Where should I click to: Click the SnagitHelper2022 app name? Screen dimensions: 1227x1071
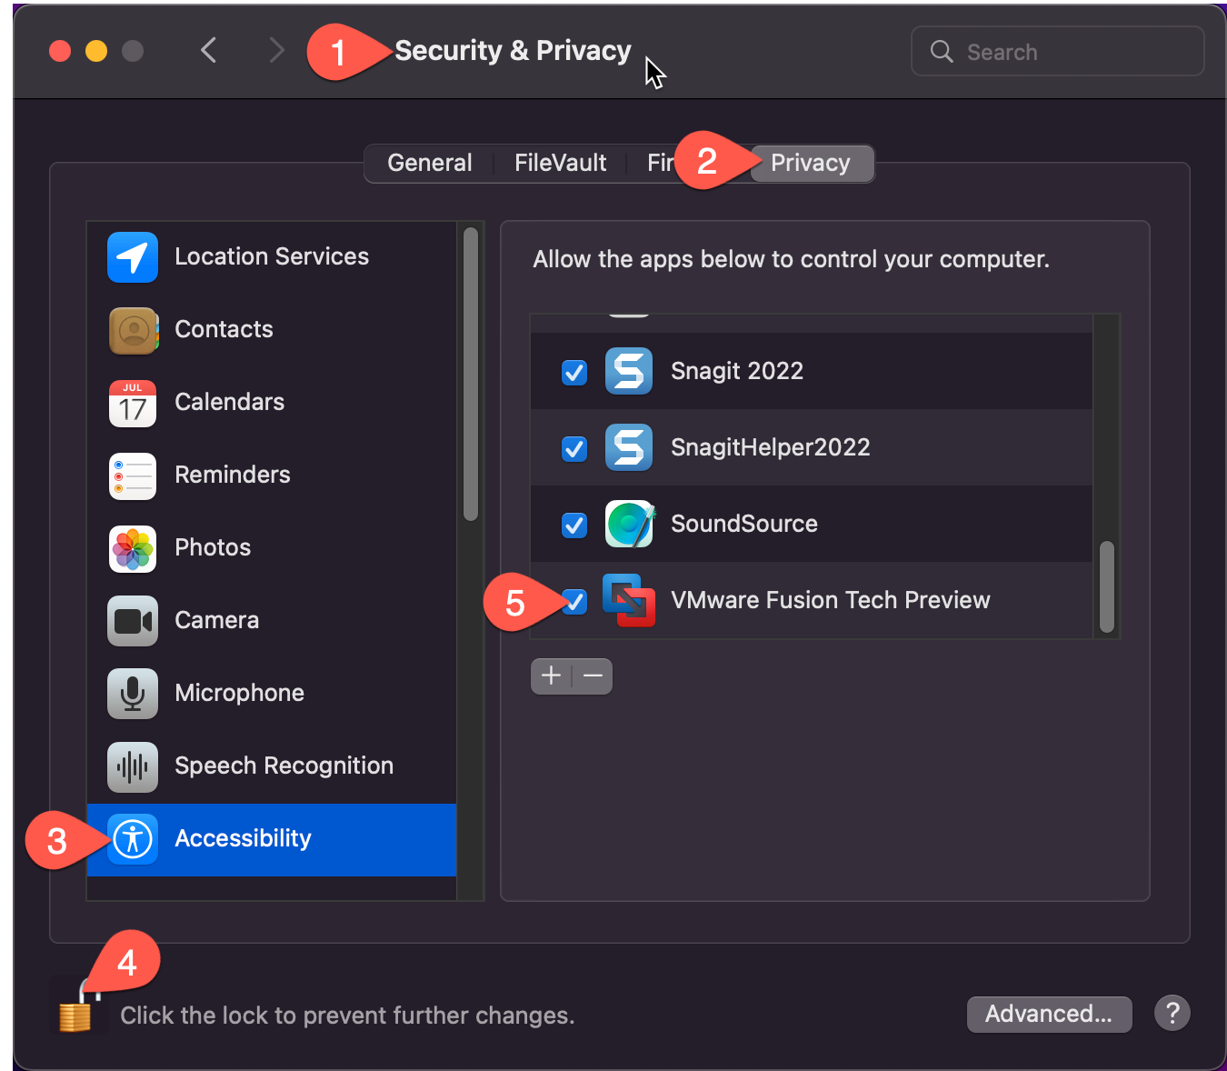tap(771, 447)
